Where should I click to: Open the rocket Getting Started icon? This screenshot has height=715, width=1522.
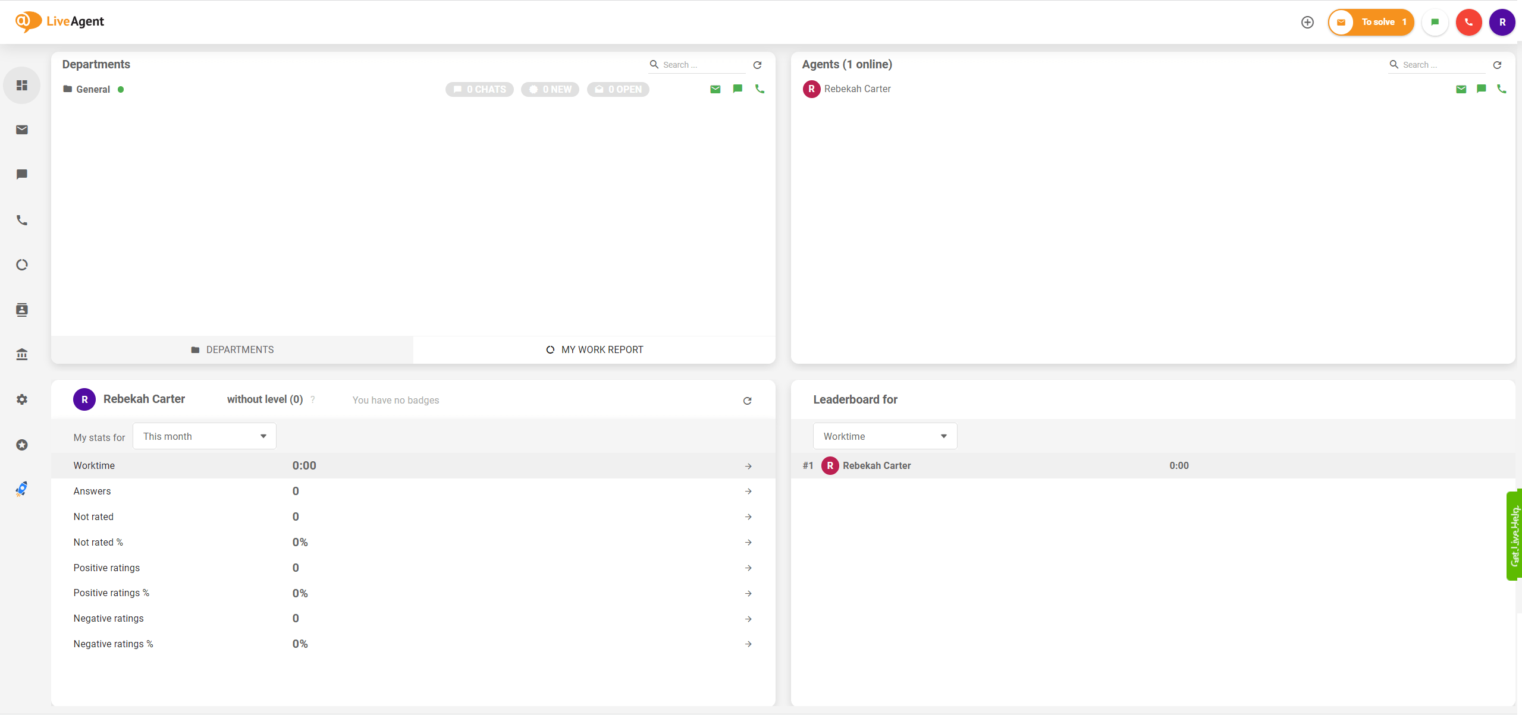tap(22, 489)
